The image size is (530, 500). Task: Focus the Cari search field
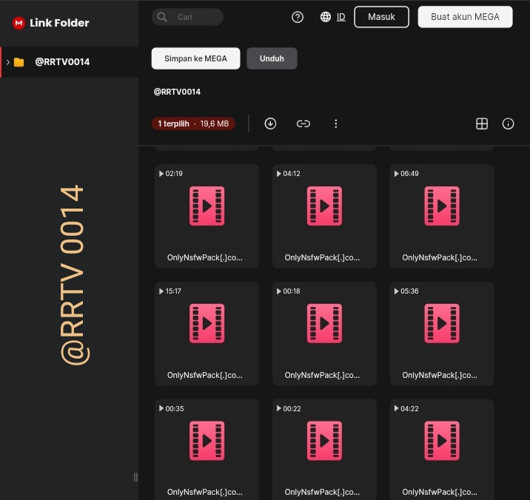point(187,17)
